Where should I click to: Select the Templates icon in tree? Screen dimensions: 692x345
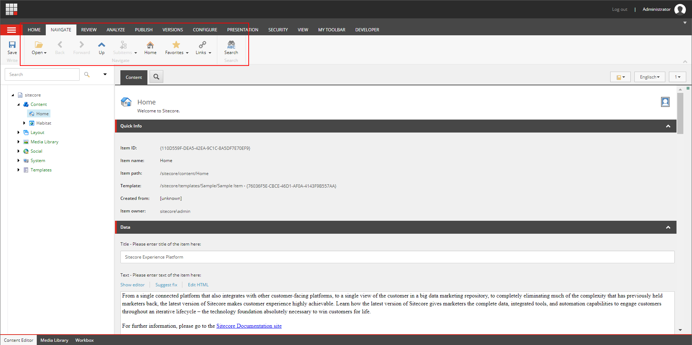tap(26, 170)
